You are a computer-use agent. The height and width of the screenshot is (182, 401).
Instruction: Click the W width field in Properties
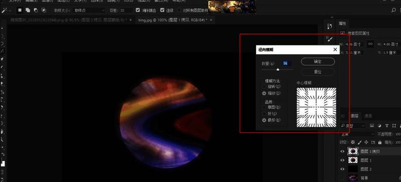tap(354, 44)
